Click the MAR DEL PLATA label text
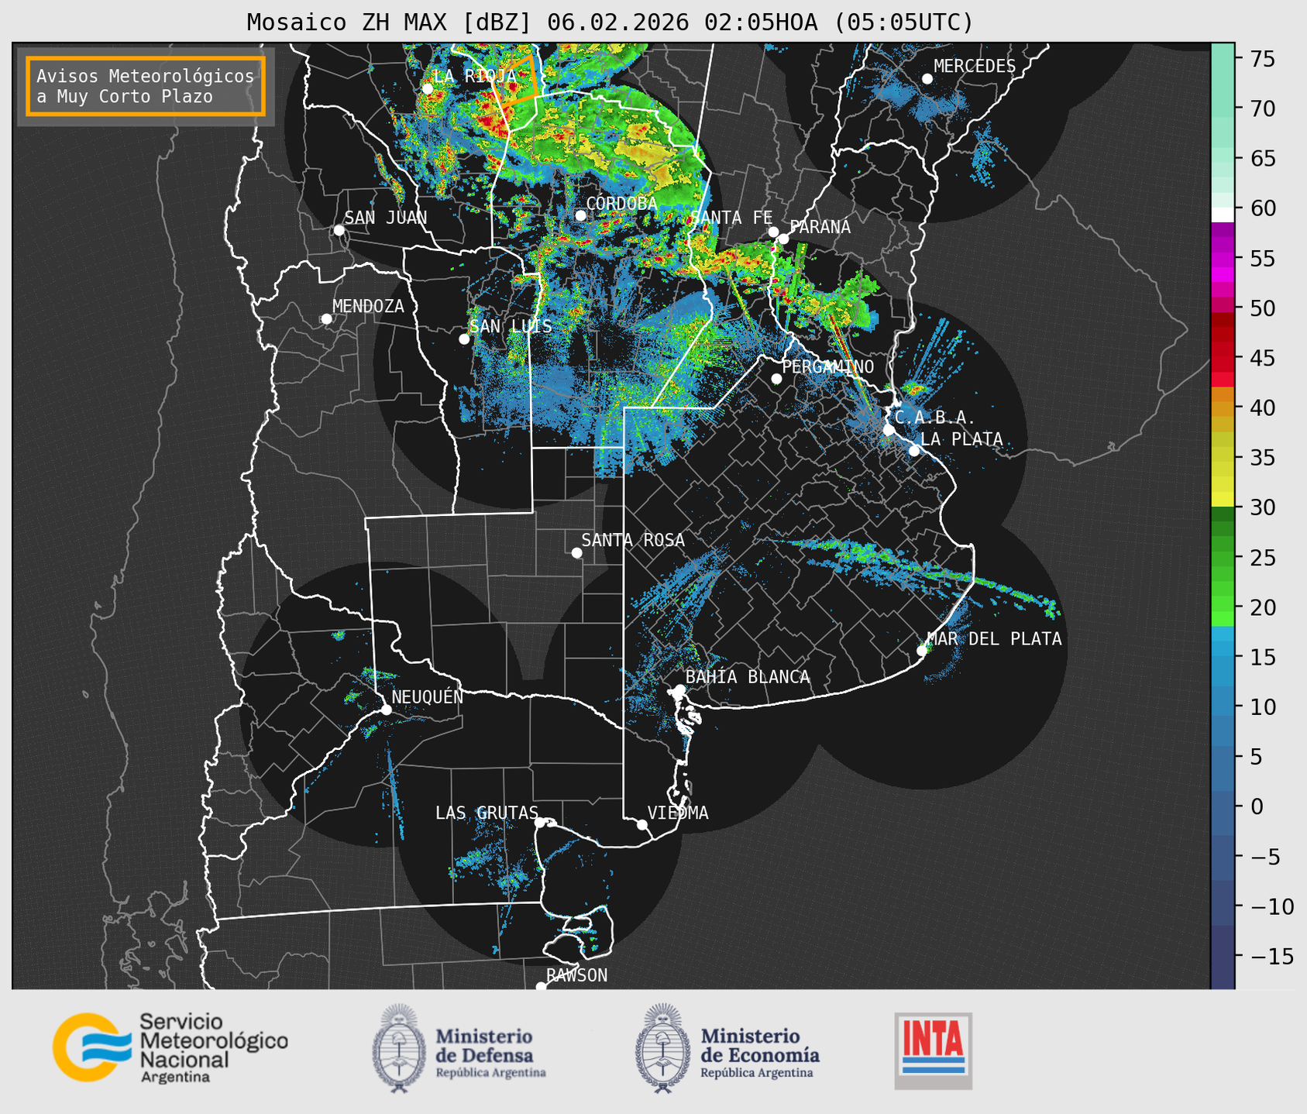This screenshot has width=1307, height=1114. (994, 639)
